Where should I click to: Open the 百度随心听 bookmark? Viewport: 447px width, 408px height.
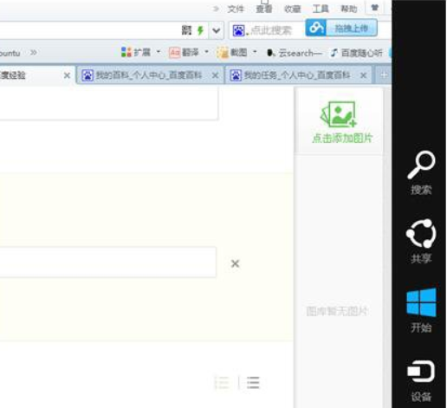tap(357, 53)
